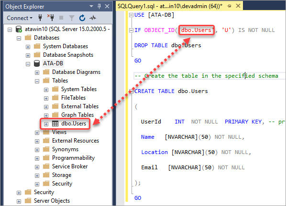Expand the Views folder
286x206 pixels.
(x=37, y=133)
